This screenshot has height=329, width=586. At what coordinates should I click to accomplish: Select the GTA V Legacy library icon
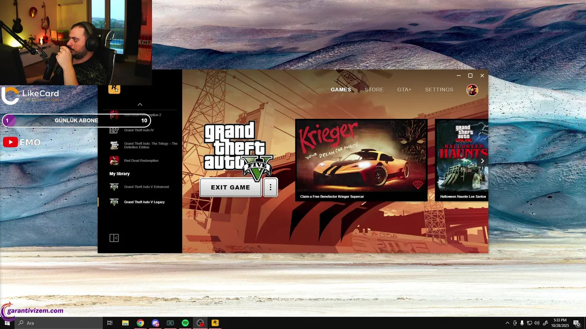click(114, 202)
